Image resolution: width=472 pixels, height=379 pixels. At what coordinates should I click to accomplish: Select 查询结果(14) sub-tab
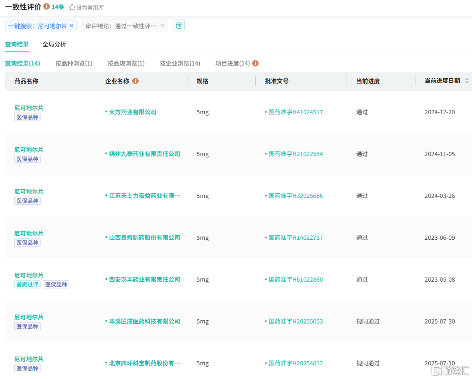[23, 63]
